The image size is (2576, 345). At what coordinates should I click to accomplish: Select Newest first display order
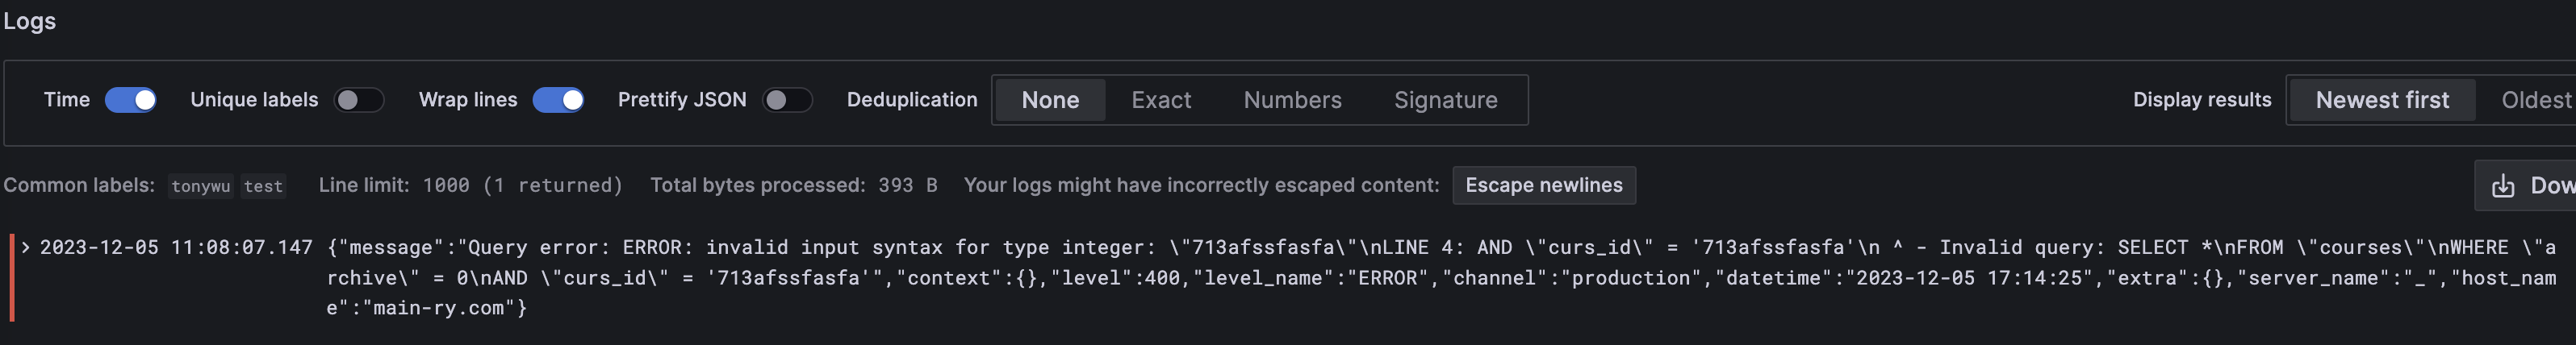pyautogui.click(x=2382, y=100)
